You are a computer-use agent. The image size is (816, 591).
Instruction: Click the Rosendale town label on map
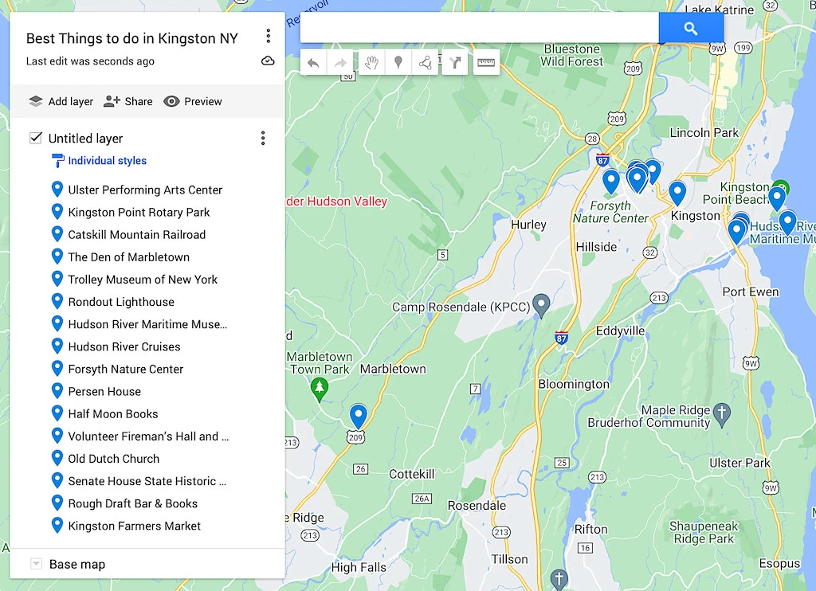477,505
